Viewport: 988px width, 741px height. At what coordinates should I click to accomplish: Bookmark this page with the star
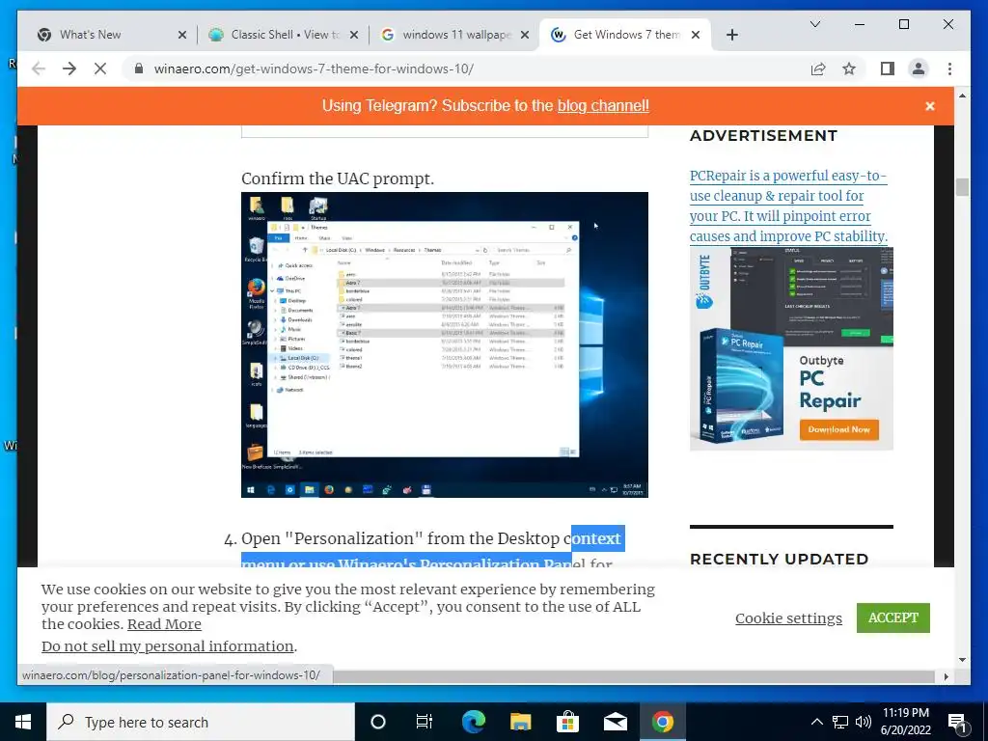coord(849,69)
